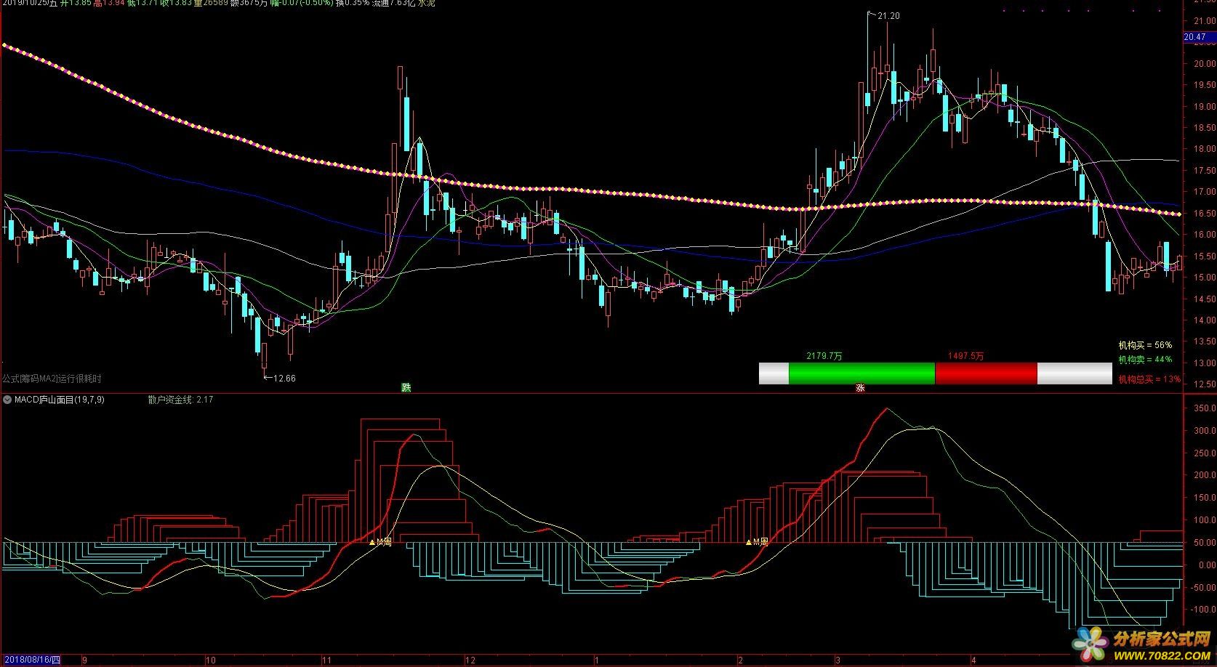Click the first M周 triangle signal marker
1217x667 pixels.
coord(380,542)
